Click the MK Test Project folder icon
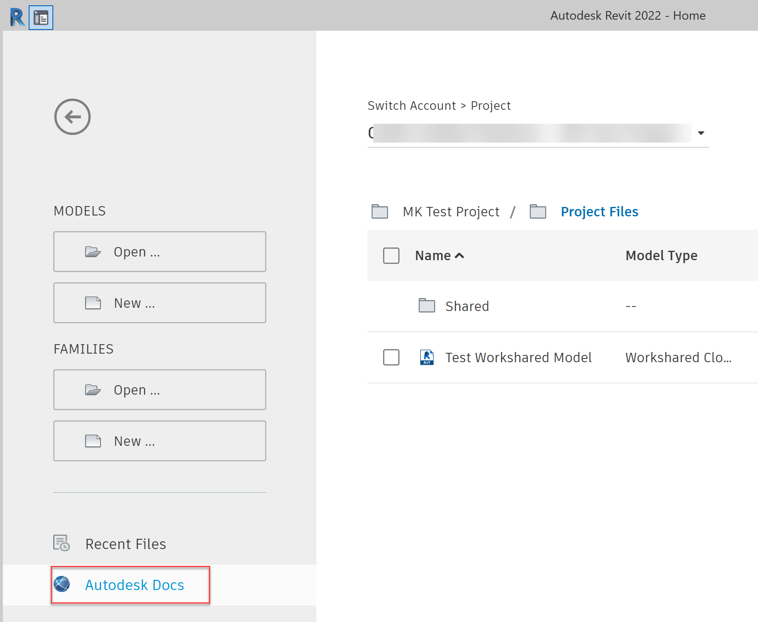Image resolution: width=758 pixels, height=622 pixels. [x=379, y=211]
